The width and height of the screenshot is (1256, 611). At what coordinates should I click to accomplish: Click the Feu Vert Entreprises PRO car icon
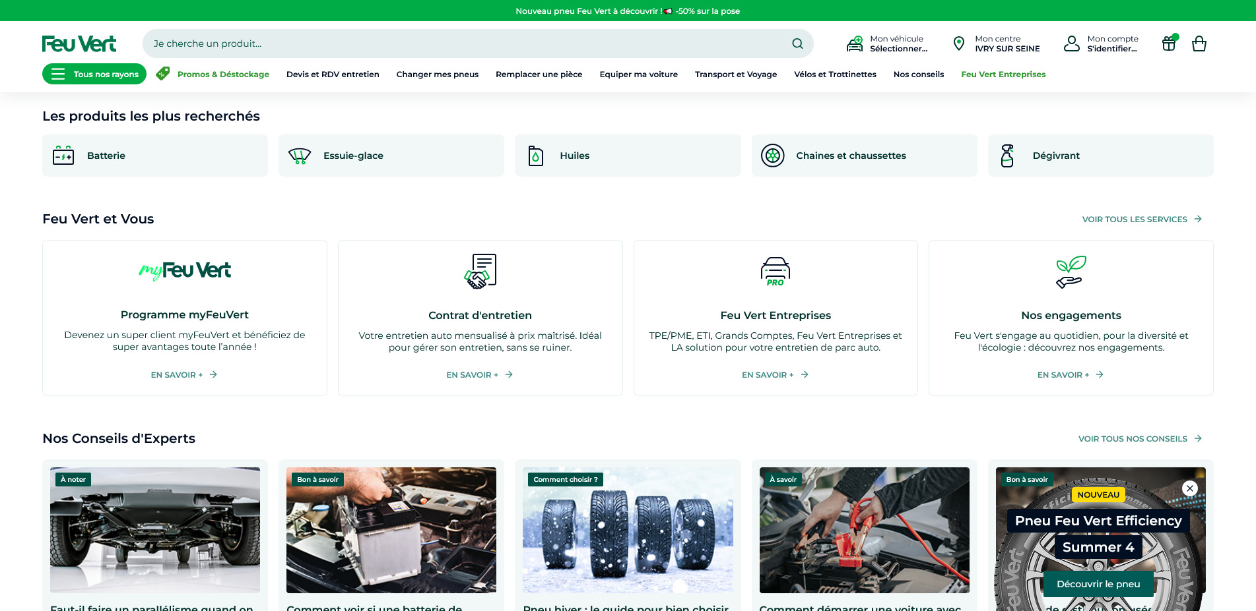pyautogui.click(x=776, y=272)
